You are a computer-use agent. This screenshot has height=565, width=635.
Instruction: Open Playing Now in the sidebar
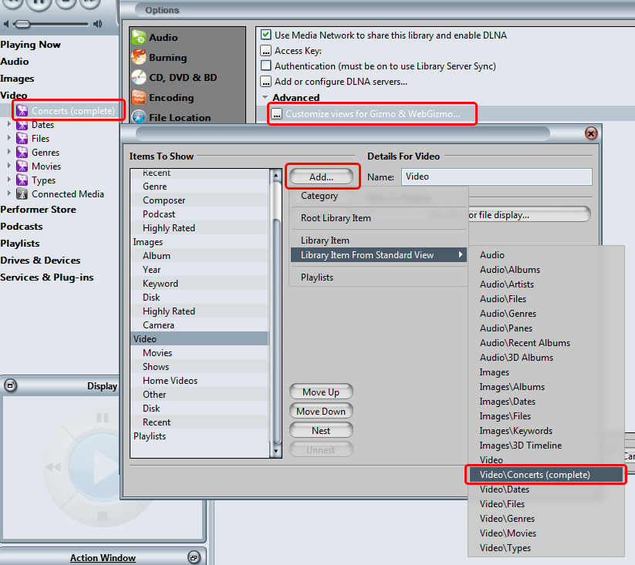click(30, 45)
